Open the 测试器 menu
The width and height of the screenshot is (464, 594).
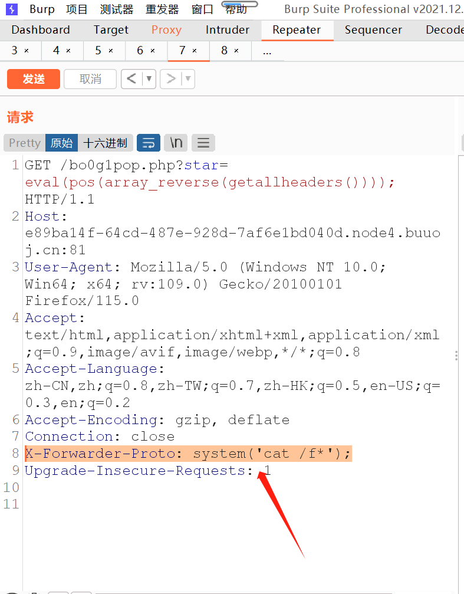tap(117, 9)
